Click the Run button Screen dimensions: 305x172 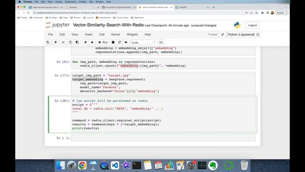pos(103,43)
